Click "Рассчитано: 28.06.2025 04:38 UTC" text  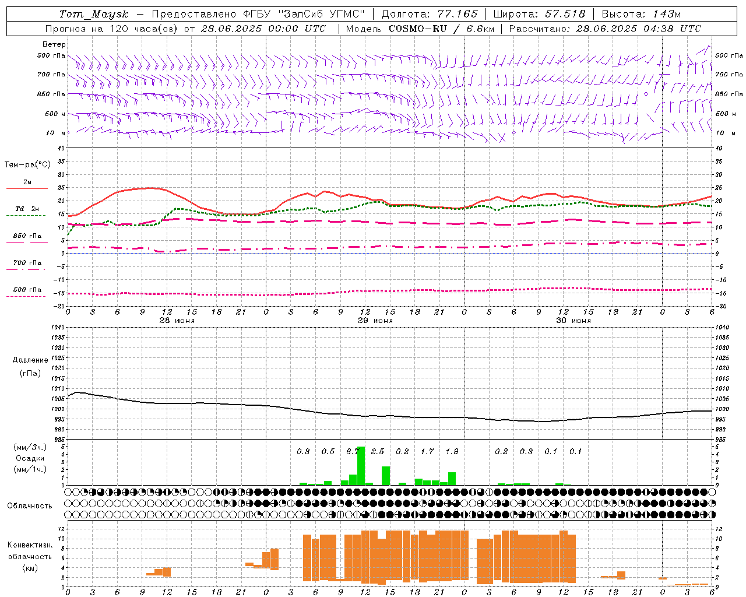tap(605, 29)
